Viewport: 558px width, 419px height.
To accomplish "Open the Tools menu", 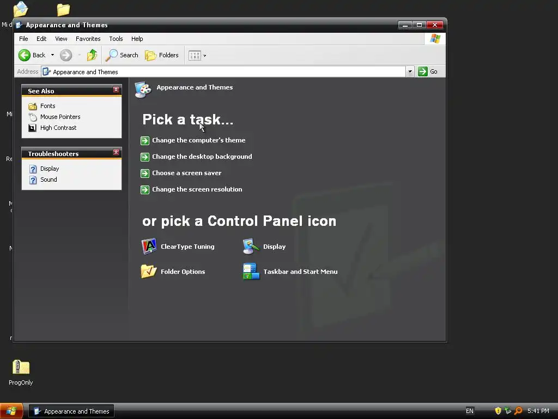I will pyautogui.click(x=116, y=39).
